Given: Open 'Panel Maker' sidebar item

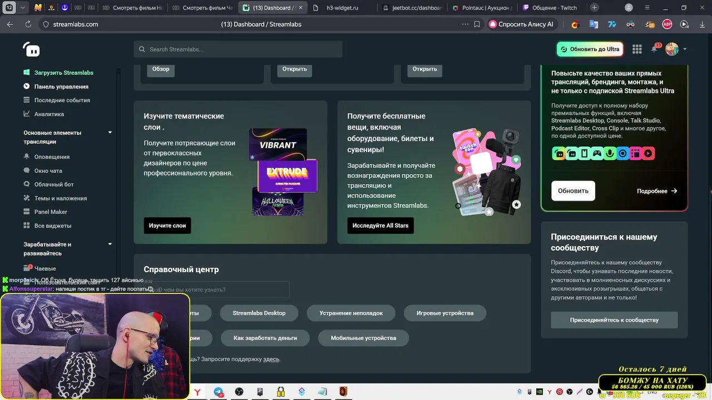Looking at the screenshot, I should click(x=51, y=212).
